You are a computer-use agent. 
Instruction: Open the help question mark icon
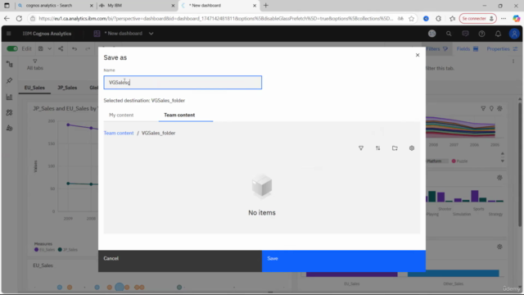click(481, 34)
